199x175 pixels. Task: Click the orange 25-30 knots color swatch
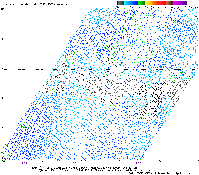click(x=155, y=3)
